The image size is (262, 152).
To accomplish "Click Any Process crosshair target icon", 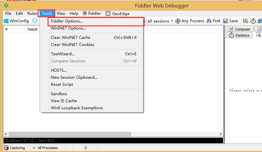I will [178, 21].
